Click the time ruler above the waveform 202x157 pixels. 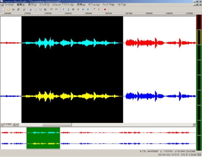[98, 13]
